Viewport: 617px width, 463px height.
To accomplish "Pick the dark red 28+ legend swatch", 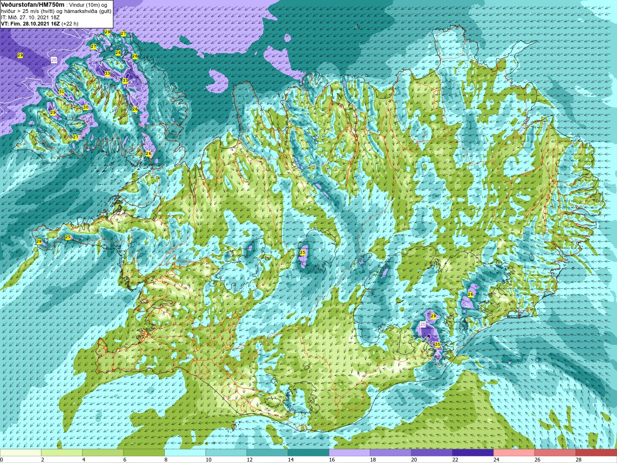I will click(x=596, y=453).
